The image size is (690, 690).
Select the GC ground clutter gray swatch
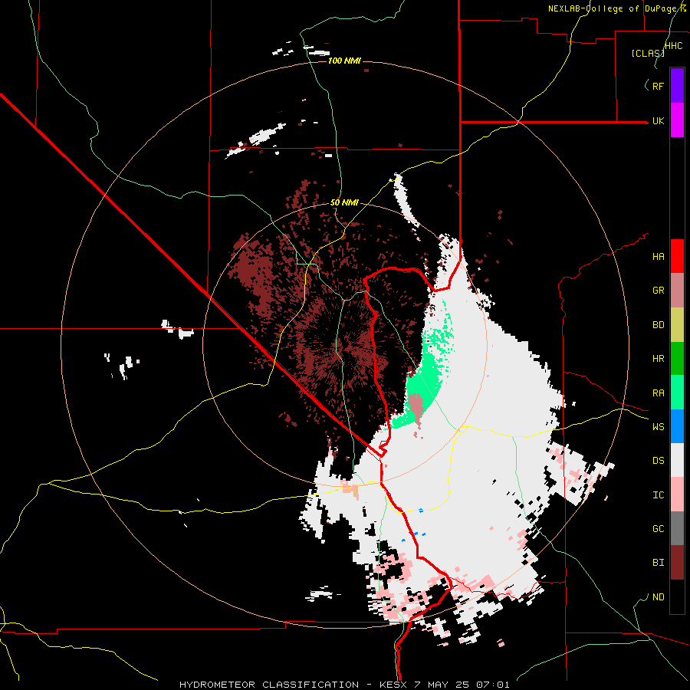[x=677, y=528]
